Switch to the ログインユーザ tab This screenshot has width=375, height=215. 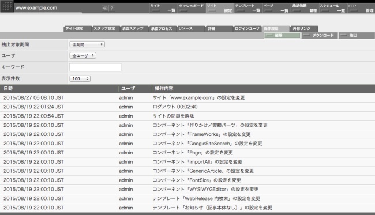[x=247, y=28]
